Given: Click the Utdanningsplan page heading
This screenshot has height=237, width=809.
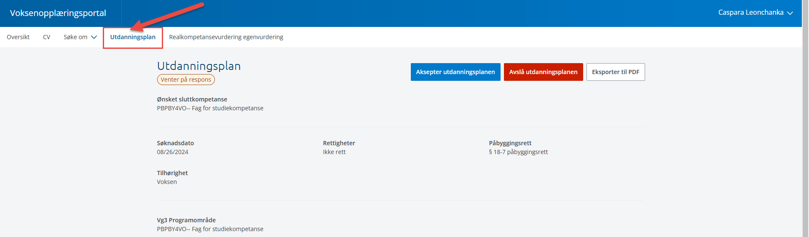Looking at the screenshot, I should pyautogui.click(x=199, y=66).
